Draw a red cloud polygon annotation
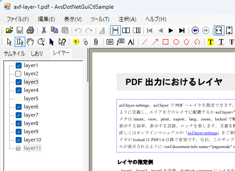Image resolution: width=235 pixels, height=171 pixels. [x=197, y=42]
